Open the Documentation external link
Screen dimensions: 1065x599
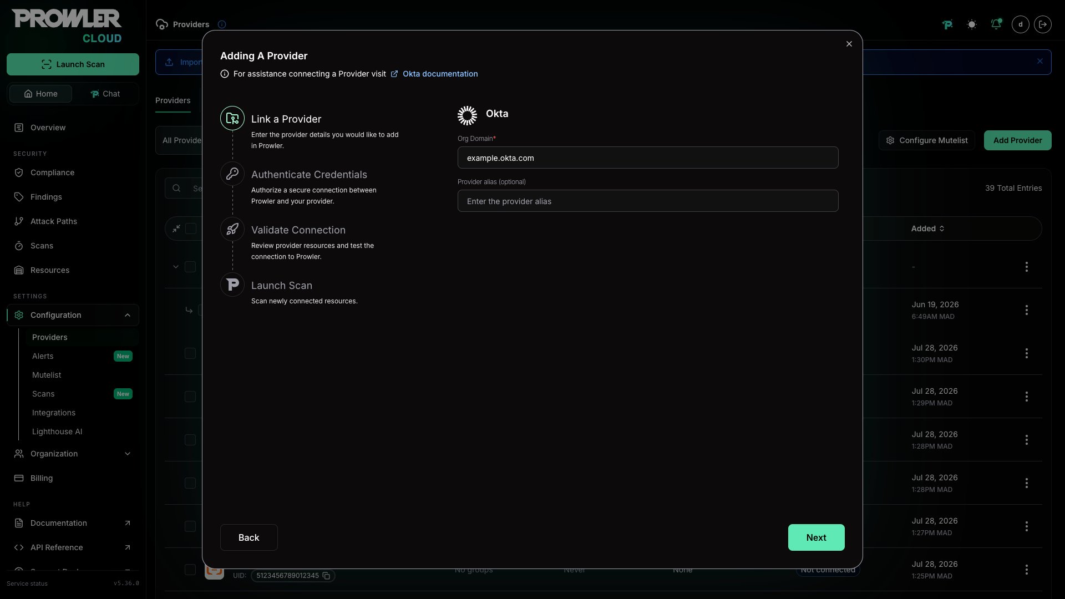point(73,523)
